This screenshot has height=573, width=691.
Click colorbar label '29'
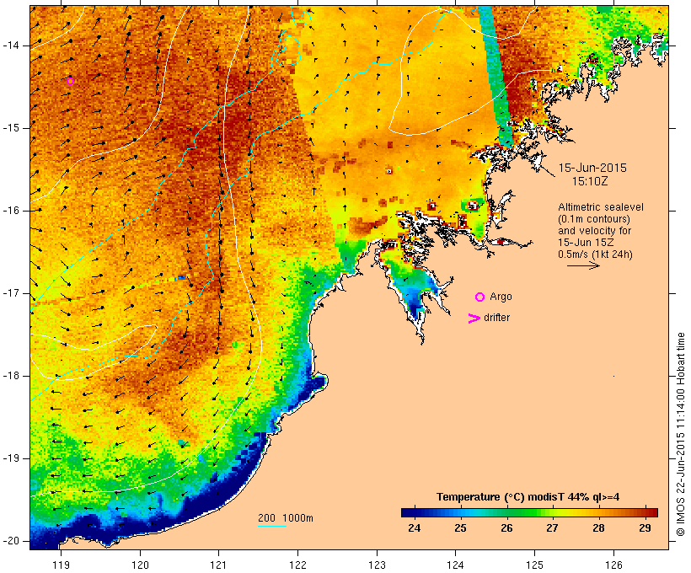pyautogui.click(x=645, y=527)
